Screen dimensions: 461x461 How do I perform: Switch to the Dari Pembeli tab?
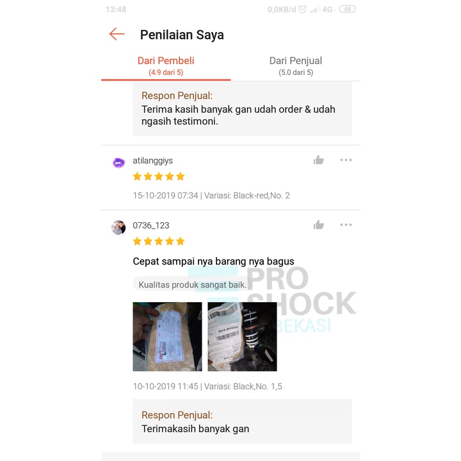[166, 66]
